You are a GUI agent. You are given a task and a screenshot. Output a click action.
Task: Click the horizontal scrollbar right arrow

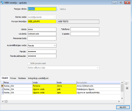pyautogui.click(x=119, y=101)
